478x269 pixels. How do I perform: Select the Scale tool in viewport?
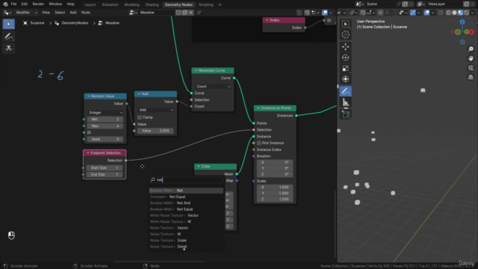pos(345,68)
